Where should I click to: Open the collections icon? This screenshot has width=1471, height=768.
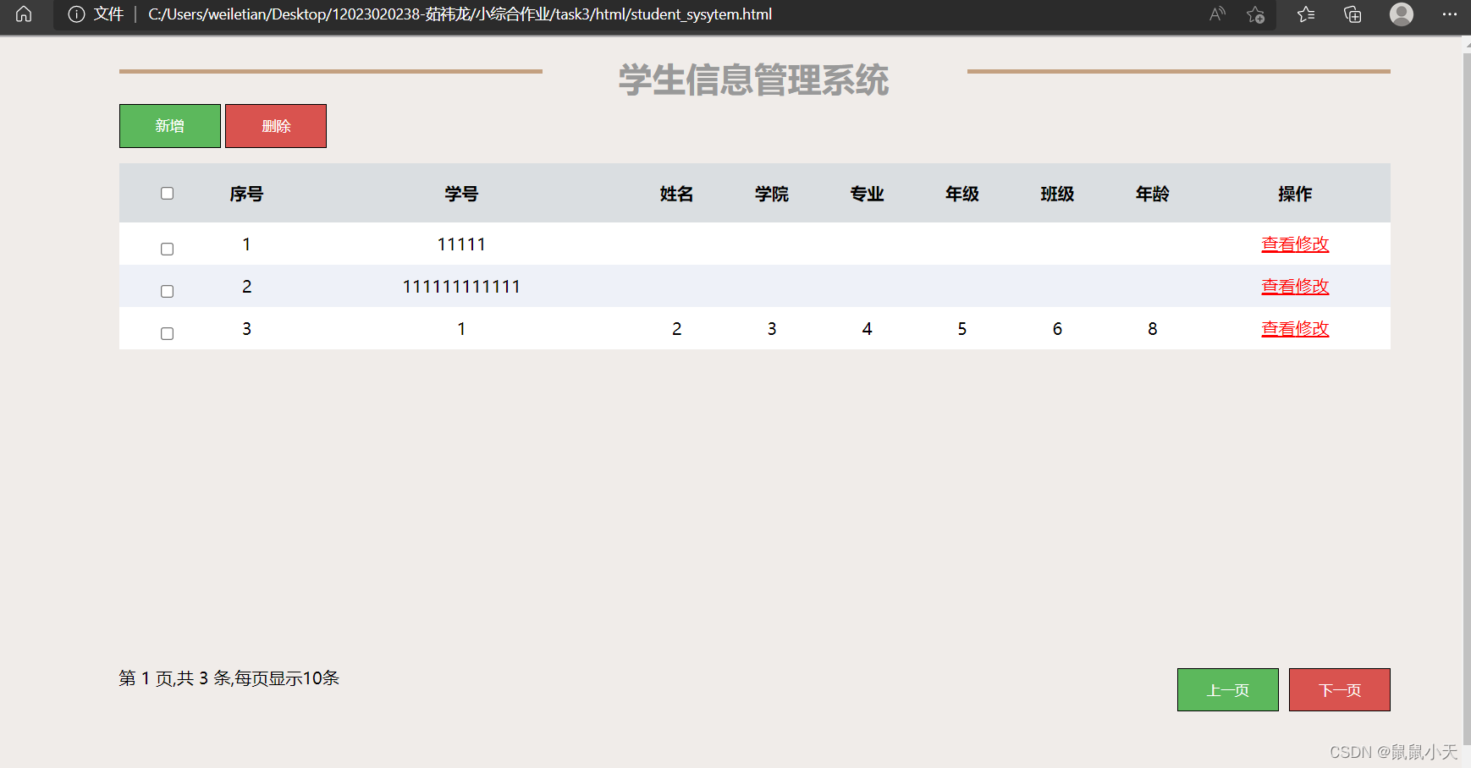pos(1353,14)
